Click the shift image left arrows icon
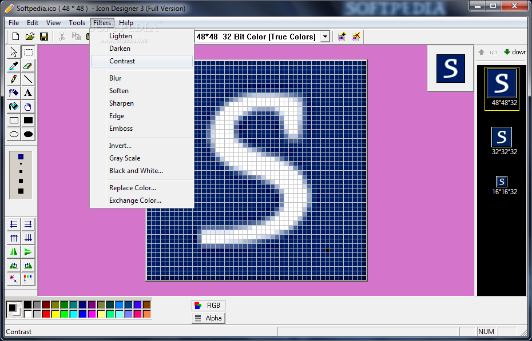532x341 pixels. (14, 224)
